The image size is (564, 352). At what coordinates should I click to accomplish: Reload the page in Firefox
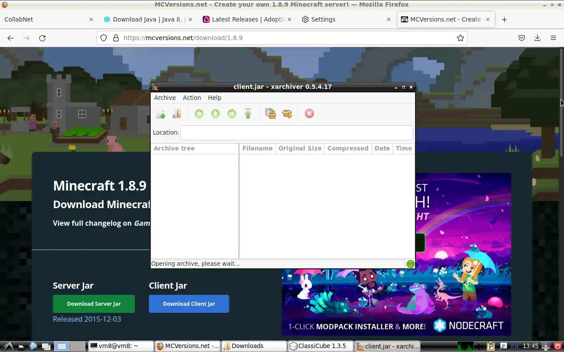42,38
